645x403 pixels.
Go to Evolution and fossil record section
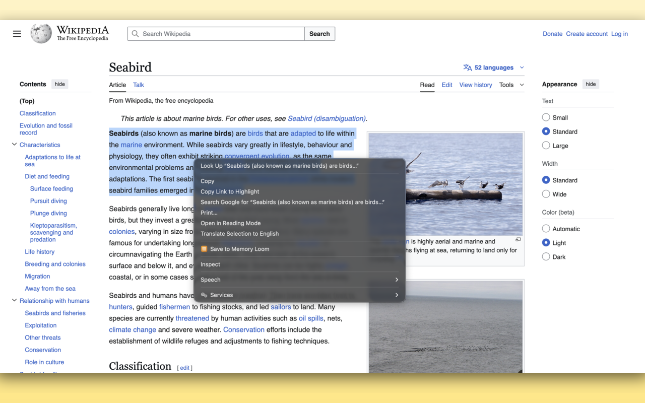[x=46, y=129]
